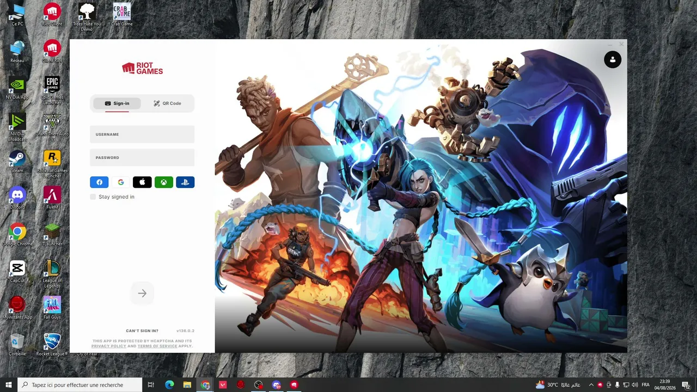The height and width of the screenshot is (392, 697).
Task: Click the version number v136.0.2
Action: point(185,331)
